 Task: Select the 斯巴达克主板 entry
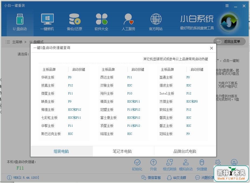51,134
